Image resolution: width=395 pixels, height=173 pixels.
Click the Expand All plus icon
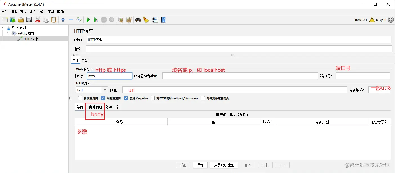click(x=63, y=20)
